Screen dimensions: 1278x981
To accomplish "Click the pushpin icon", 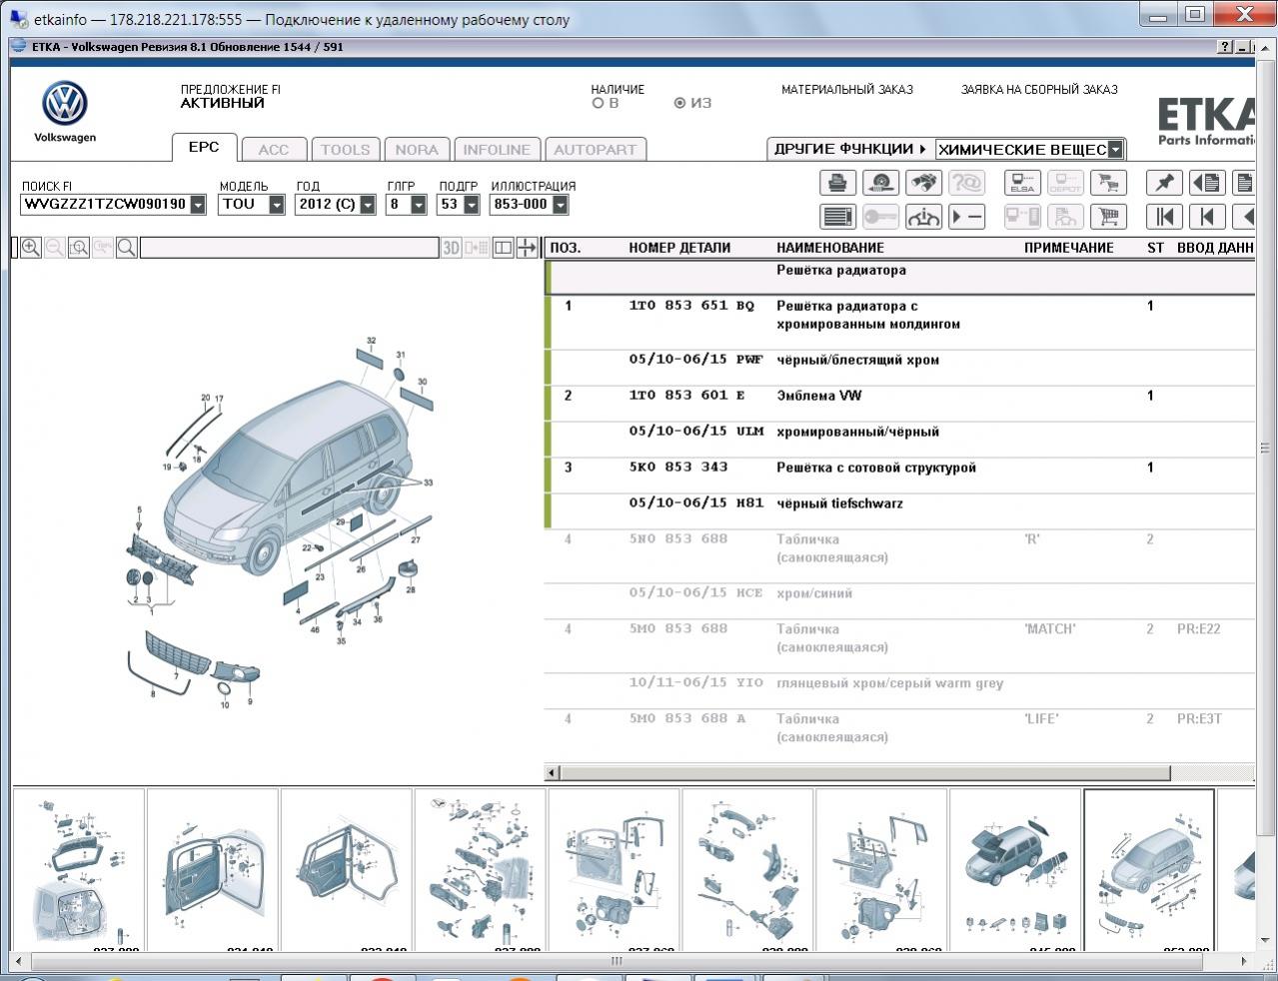I will [x=1164, y=183].
